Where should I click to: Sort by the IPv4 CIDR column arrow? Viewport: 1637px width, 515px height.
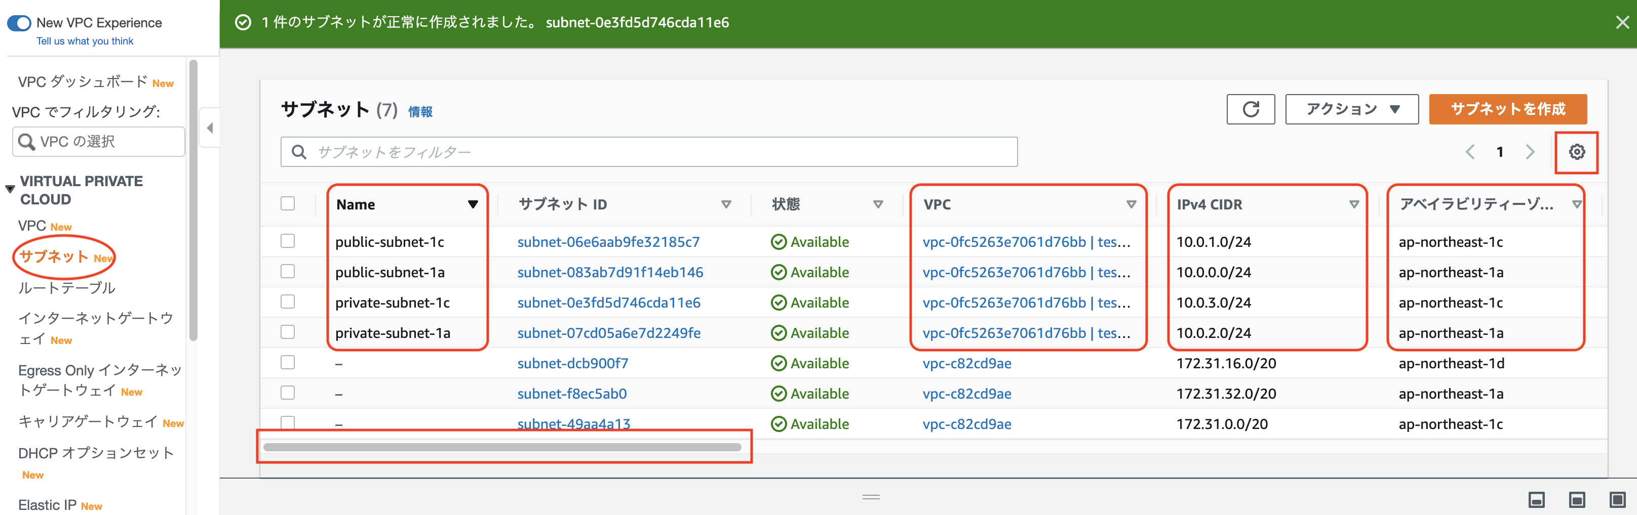(1354, 204)
